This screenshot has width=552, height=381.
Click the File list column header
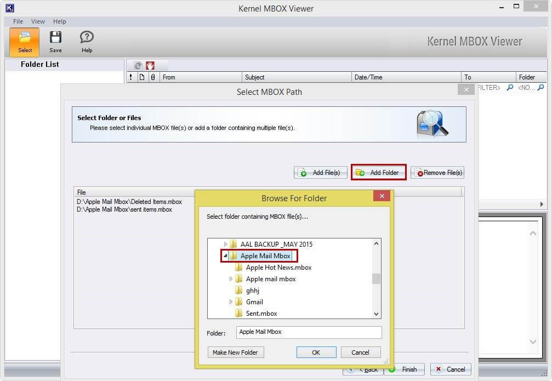(268, 192)
